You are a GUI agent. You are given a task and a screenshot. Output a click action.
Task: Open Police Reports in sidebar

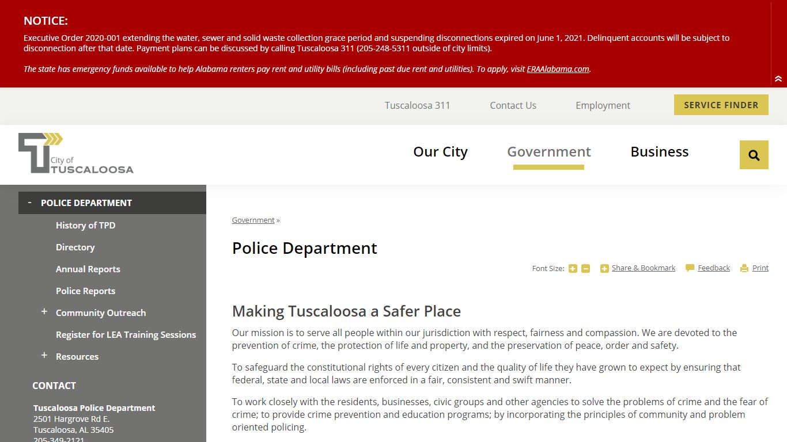click(85, 291)
